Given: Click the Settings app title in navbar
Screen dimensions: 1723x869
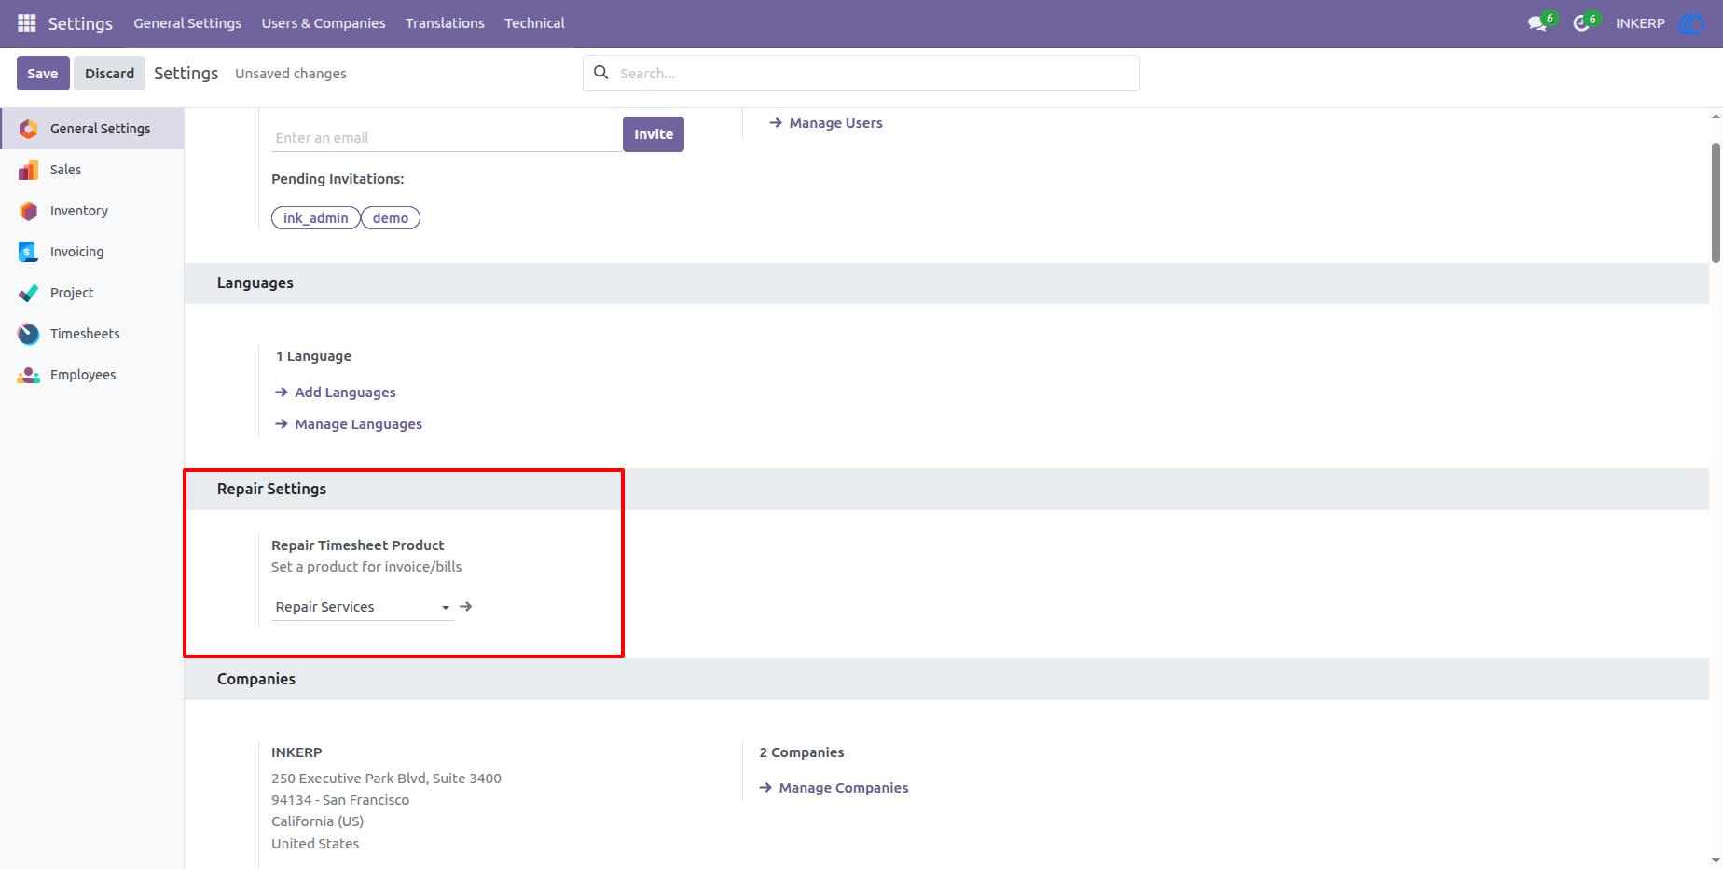Looking at the screenshot, I should tap(80, 23).
